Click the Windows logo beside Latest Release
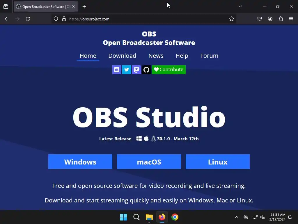 coord(139,139)
